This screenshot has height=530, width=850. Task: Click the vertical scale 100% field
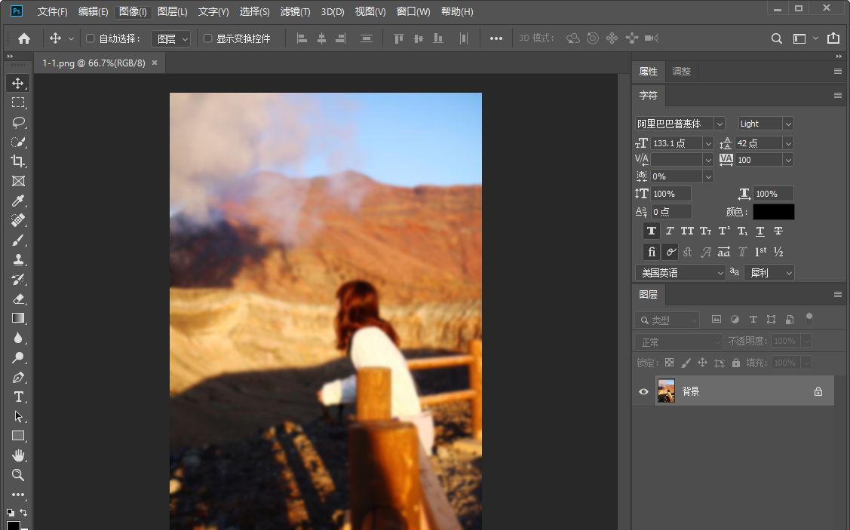[x=670, y=194]
